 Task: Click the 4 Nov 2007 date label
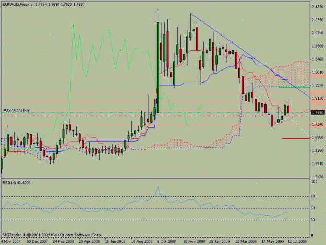coord(10,241)
